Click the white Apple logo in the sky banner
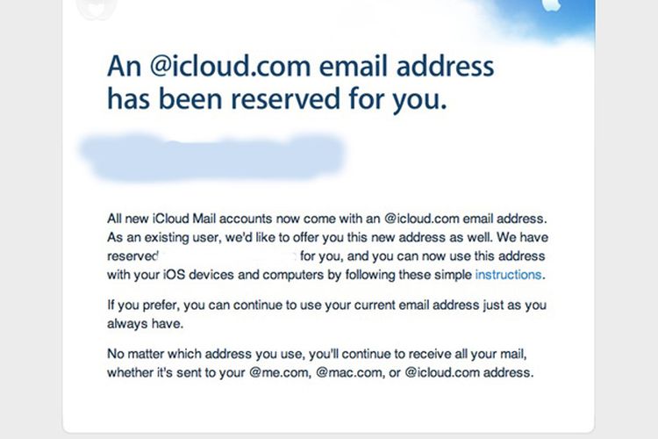Image resolution: width=658 pixels, height=439 pixels. [552, 5]
